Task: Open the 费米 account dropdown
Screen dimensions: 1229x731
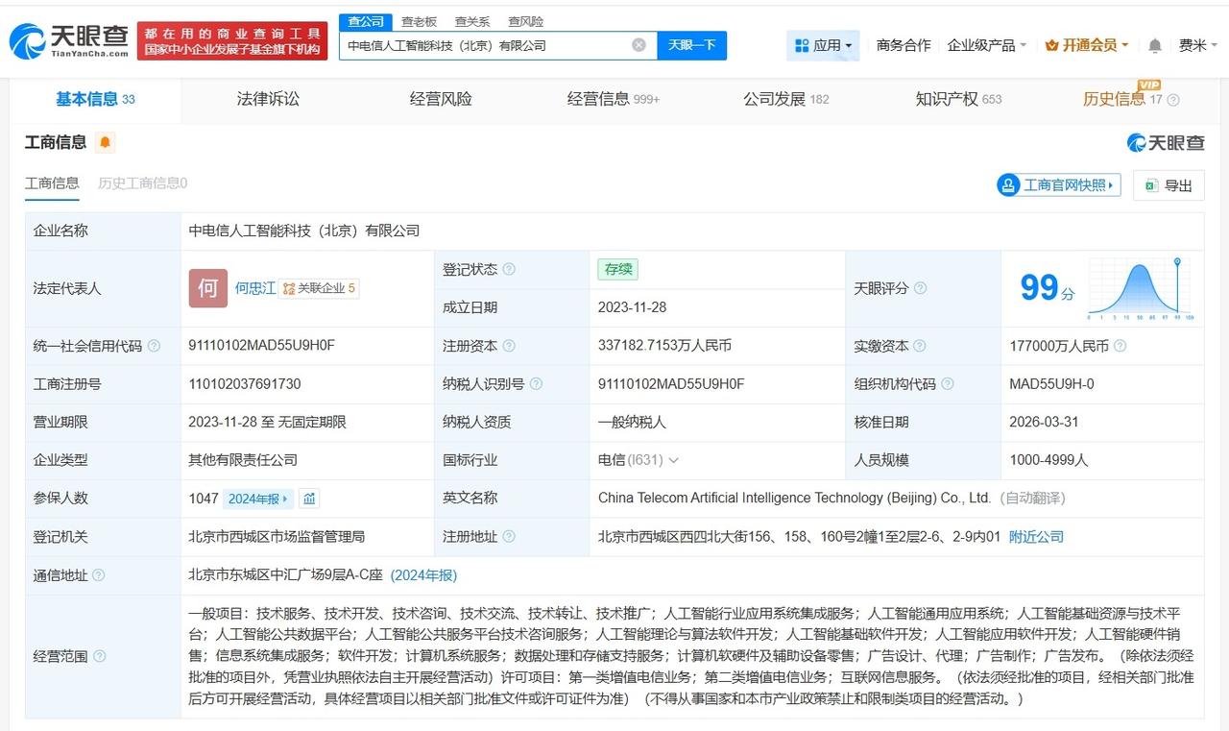Action: coord(1198,45)
